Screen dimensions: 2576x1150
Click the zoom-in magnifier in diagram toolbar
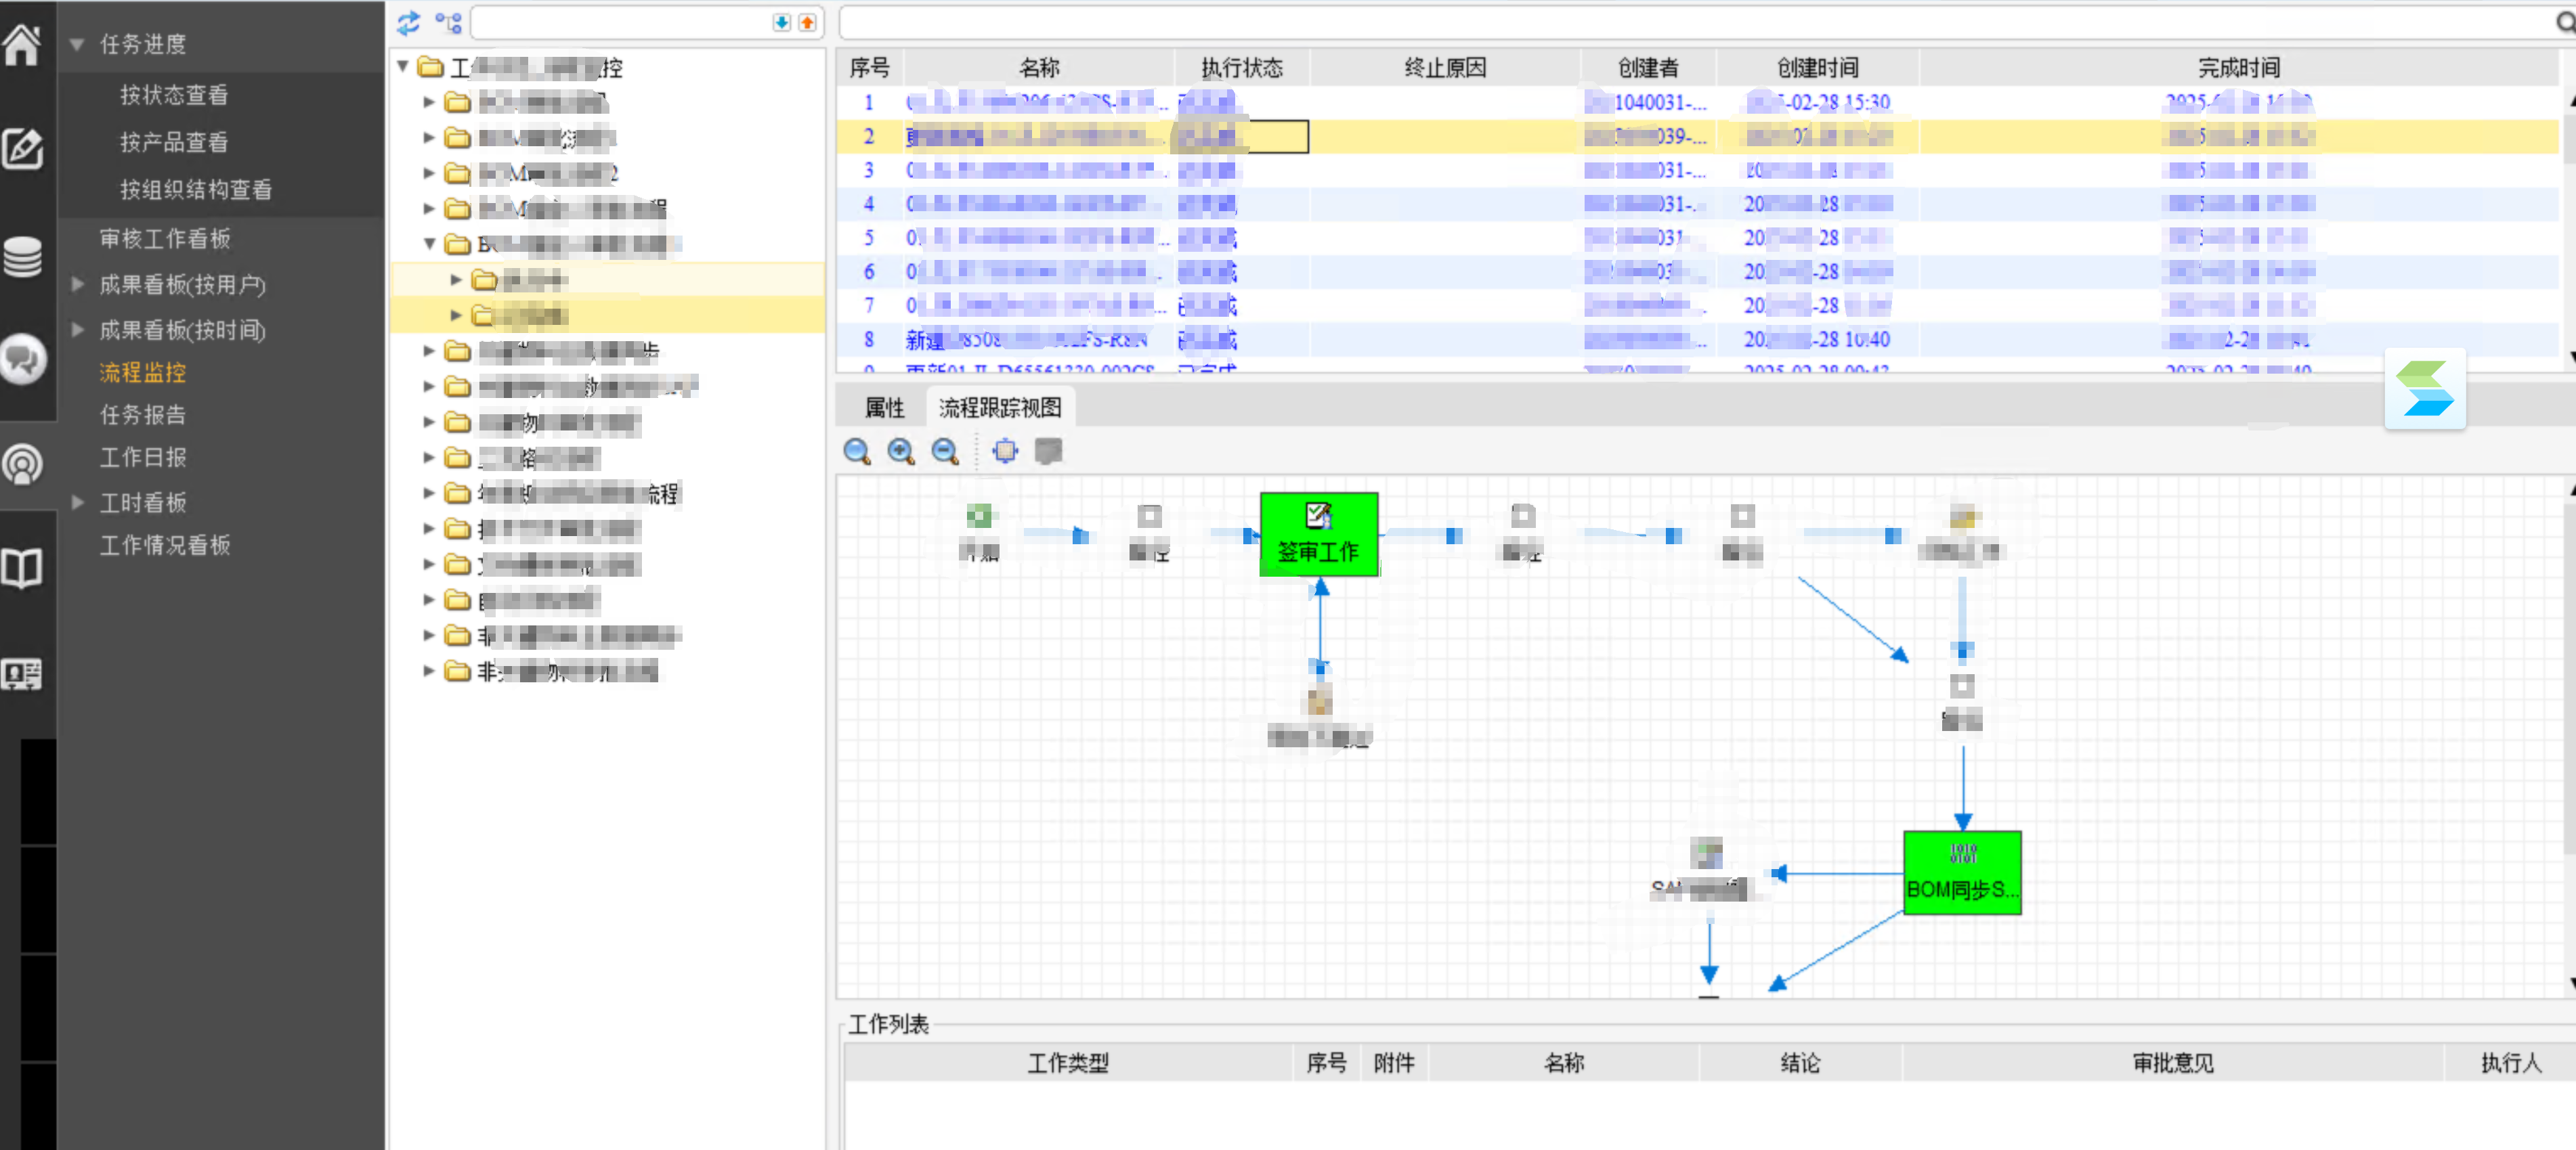901,451
